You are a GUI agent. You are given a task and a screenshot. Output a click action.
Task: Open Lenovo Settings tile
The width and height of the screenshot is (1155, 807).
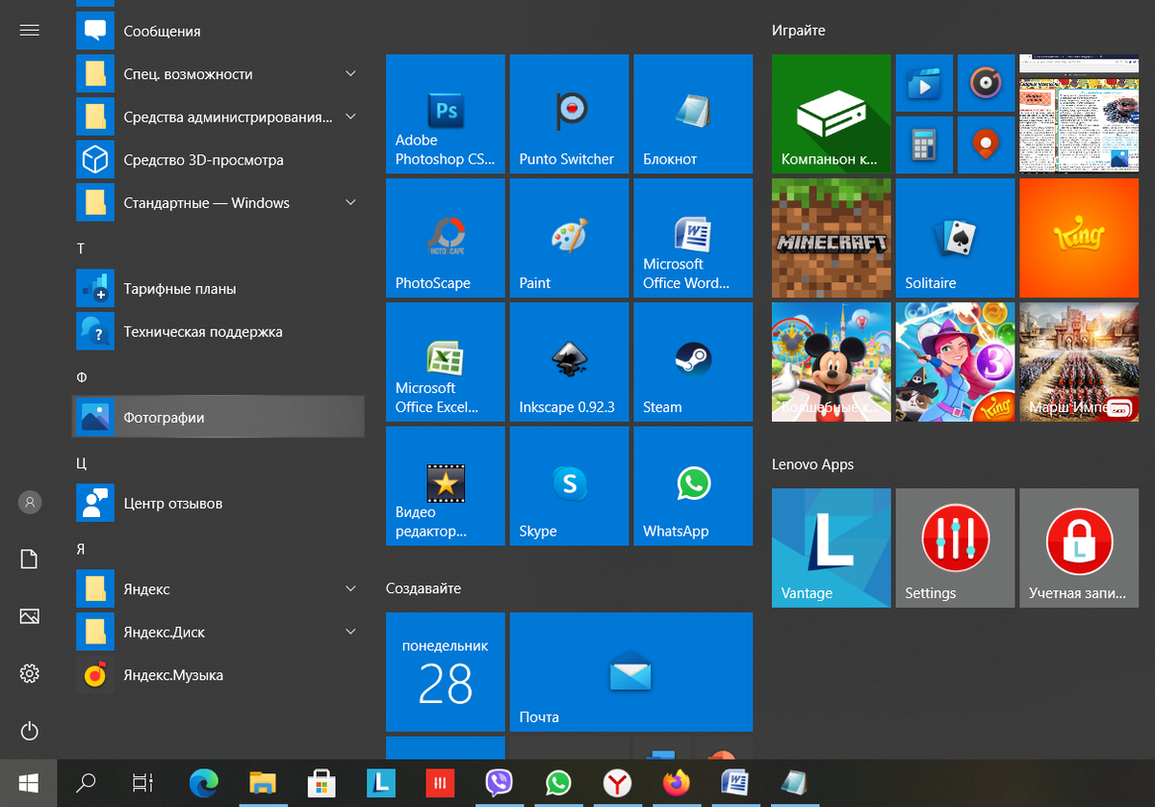955,548
